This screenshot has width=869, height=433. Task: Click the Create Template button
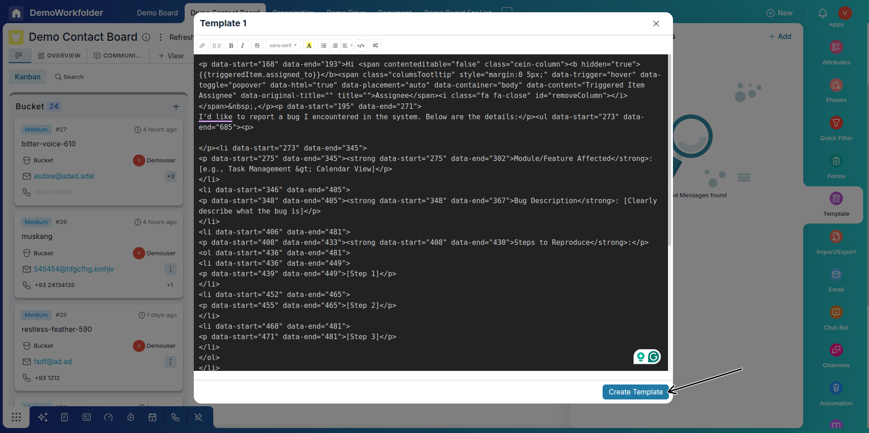tap(635, 392)
